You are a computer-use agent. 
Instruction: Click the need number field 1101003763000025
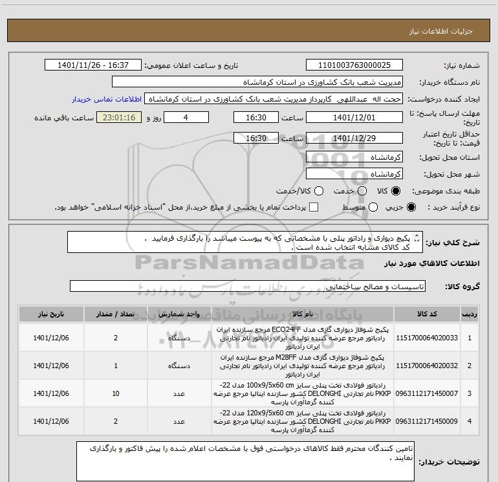point(354,65)
